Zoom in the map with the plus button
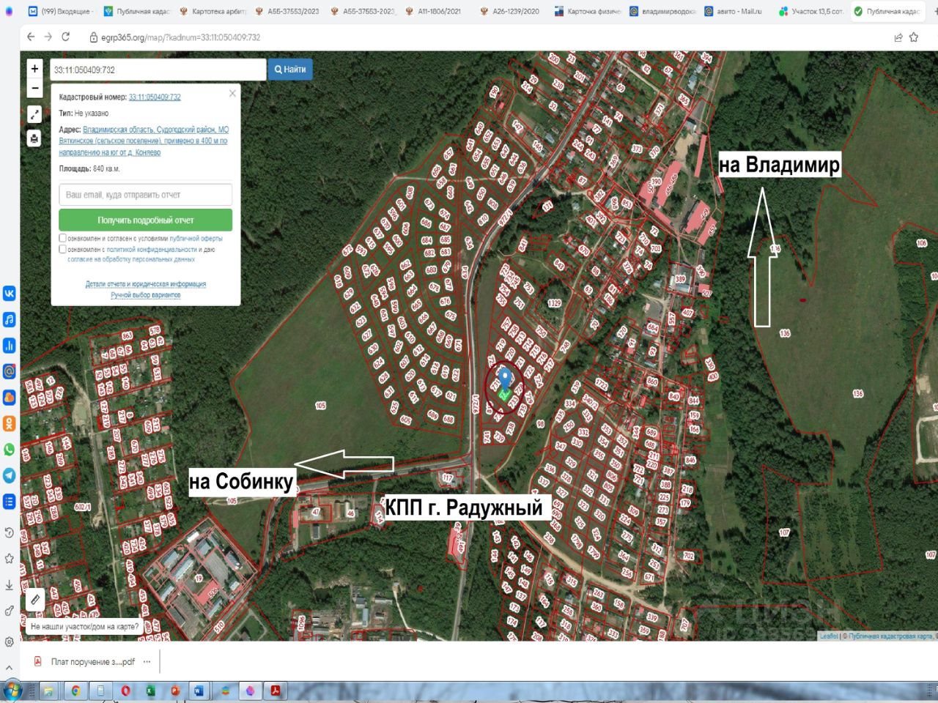938x703 pixels. 34,69
